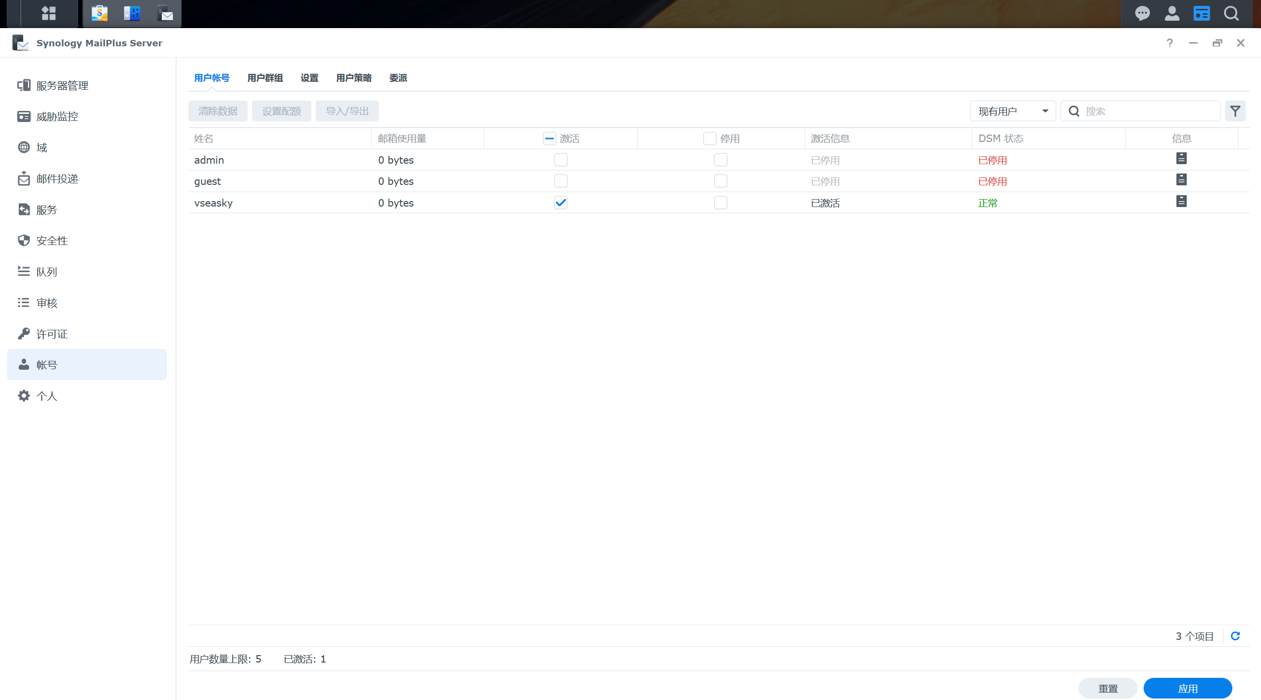Click the 搜索 input field
Screen dimensions: 1261x700
[x=1140, y=111]
